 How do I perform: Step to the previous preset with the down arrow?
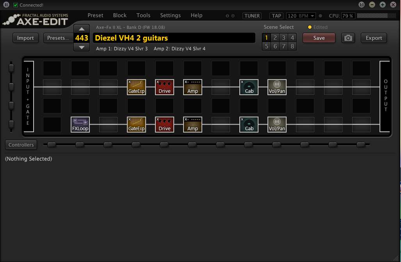coord(82,47)
